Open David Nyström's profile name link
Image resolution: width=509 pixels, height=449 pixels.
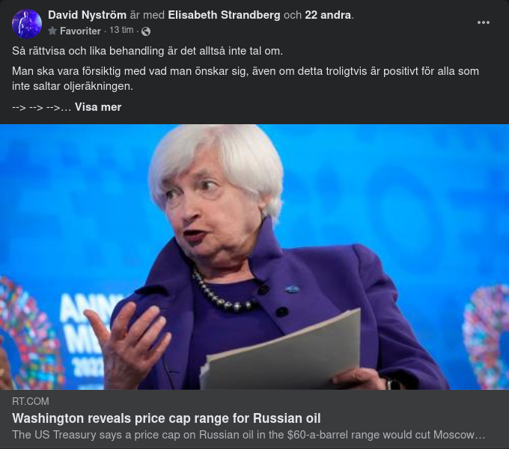[x=87, y=15]
